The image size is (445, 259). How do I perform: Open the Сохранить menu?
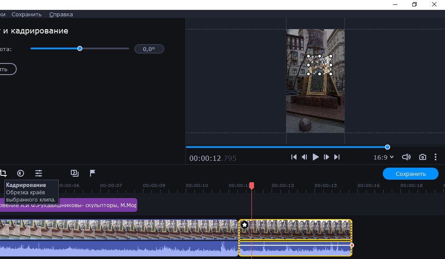(27, 14)
